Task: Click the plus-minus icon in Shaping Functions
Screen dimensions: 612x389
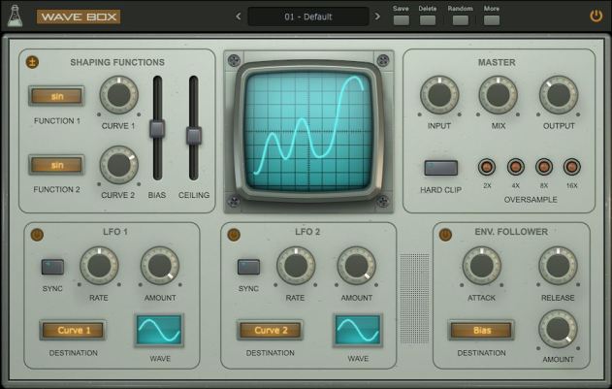Action: tap(33, 62)
